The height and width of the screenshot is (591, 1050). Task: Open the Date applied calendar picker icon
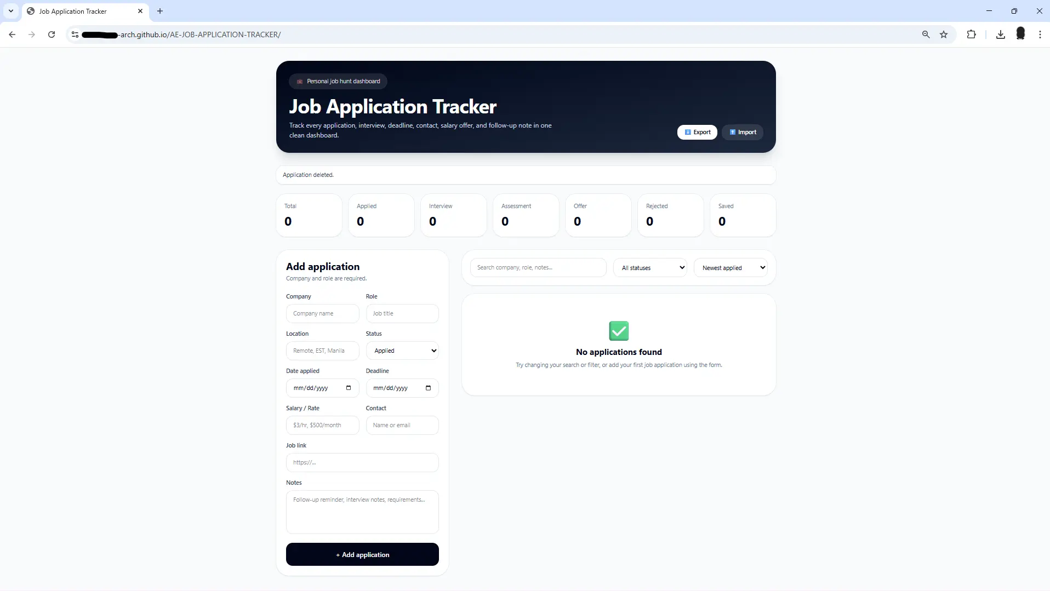coord(349,388)
